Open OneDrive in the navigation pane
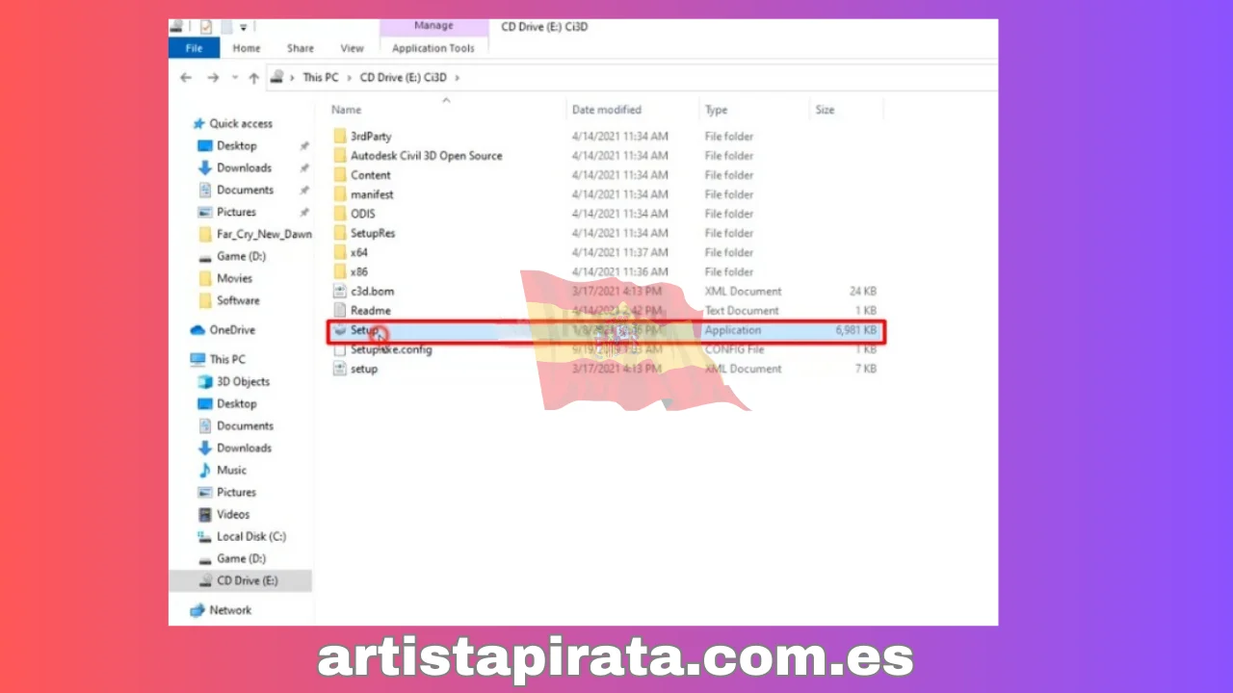Viewport: 1233px width, 693px height. 231,330
